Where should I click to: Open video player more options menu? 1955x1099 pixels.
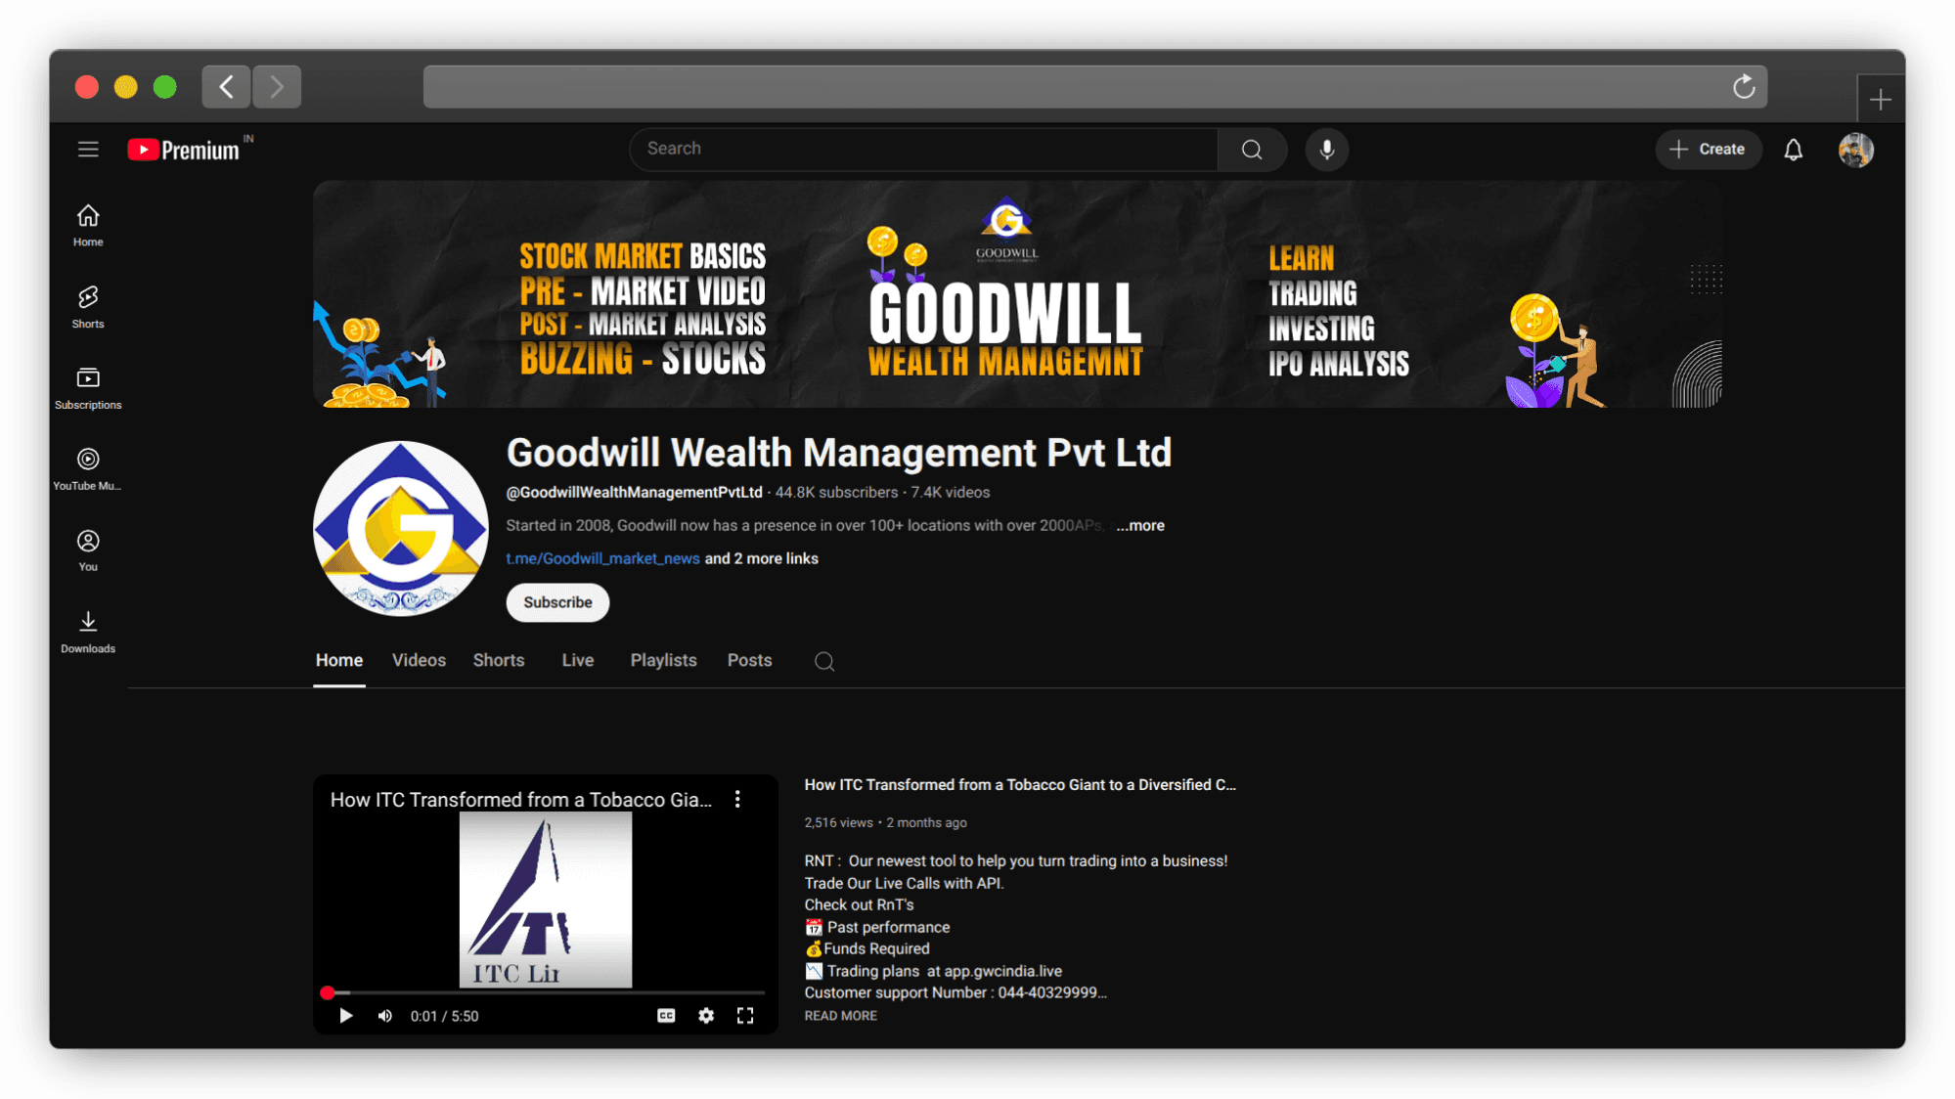click(x=737, y=800)
